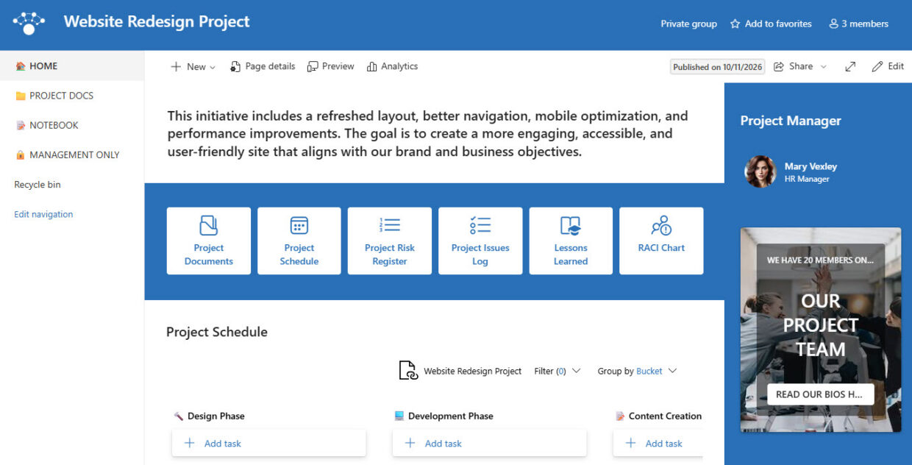The height and width of the screenshot is (465, 912).
Task: Open the Lessons Learned tile
Action: click(571, 241)
